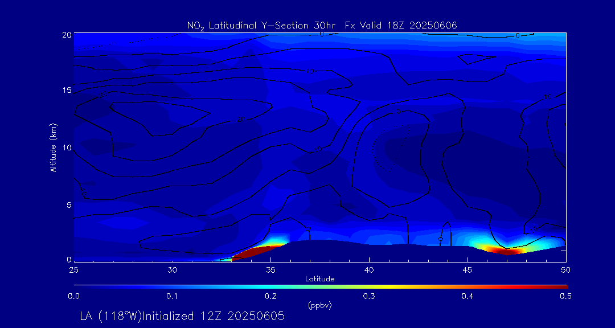Click latitude tick label 50

tap(566, 270)
